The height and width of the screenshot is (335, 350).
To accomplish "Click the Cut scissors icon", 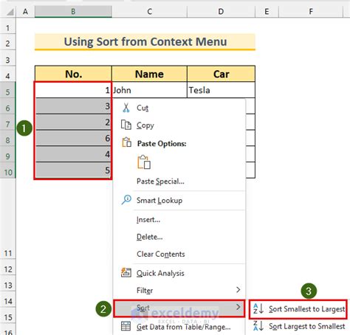I will point(126,108).
